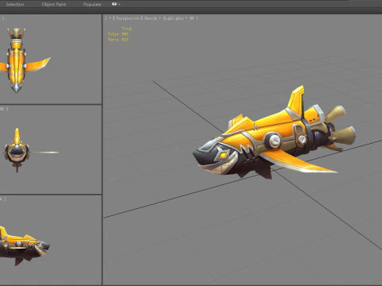The image size is (382, 286).
Task: Open the ribbon display options dropdown icon
Action: coord(115,4)
